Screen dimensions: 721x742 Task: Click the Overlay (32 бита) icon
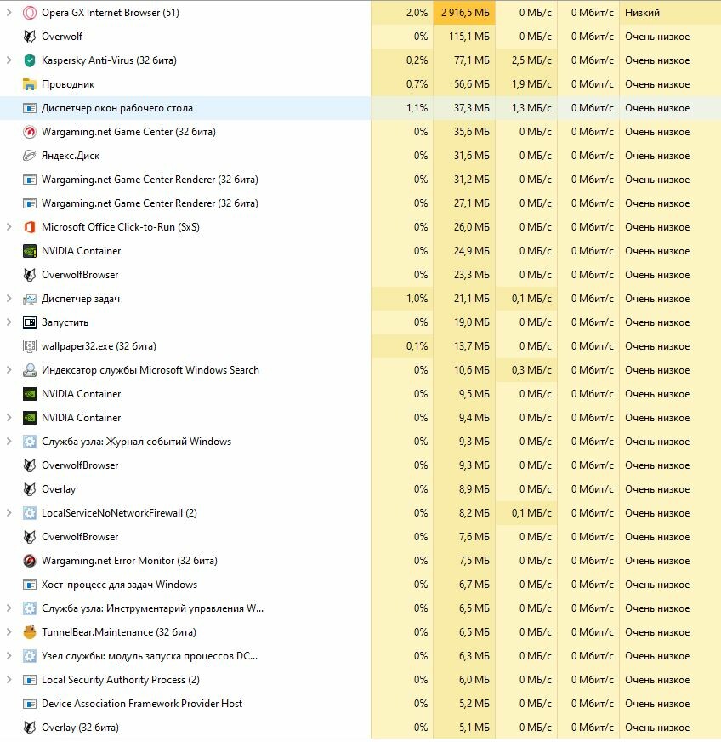tap(29, 728)
